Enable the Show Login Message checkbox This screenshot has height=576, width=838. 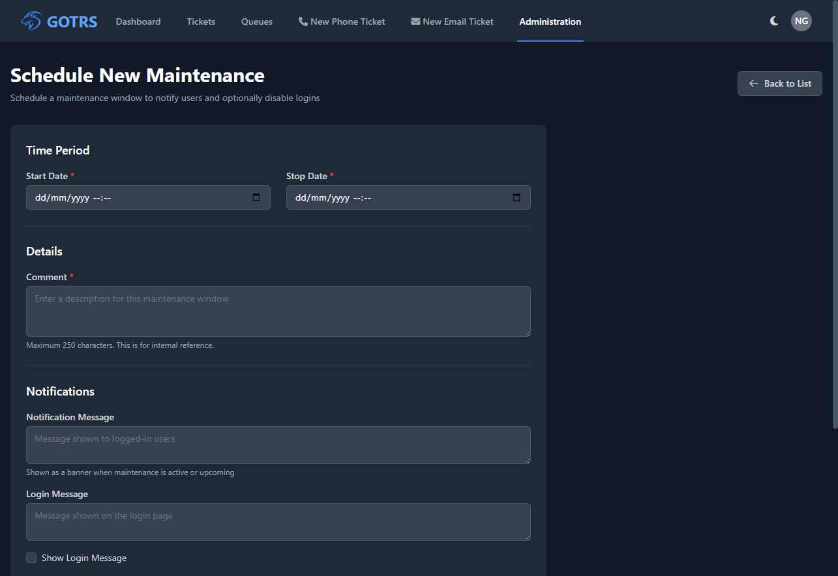tap(31, 558)
